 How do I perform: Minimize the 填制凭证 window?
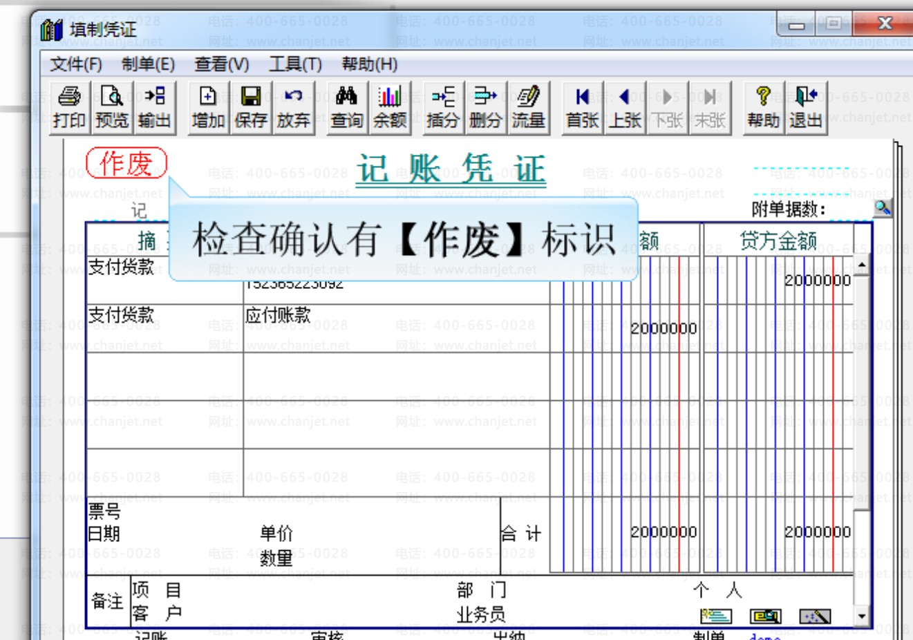[796, 24]
